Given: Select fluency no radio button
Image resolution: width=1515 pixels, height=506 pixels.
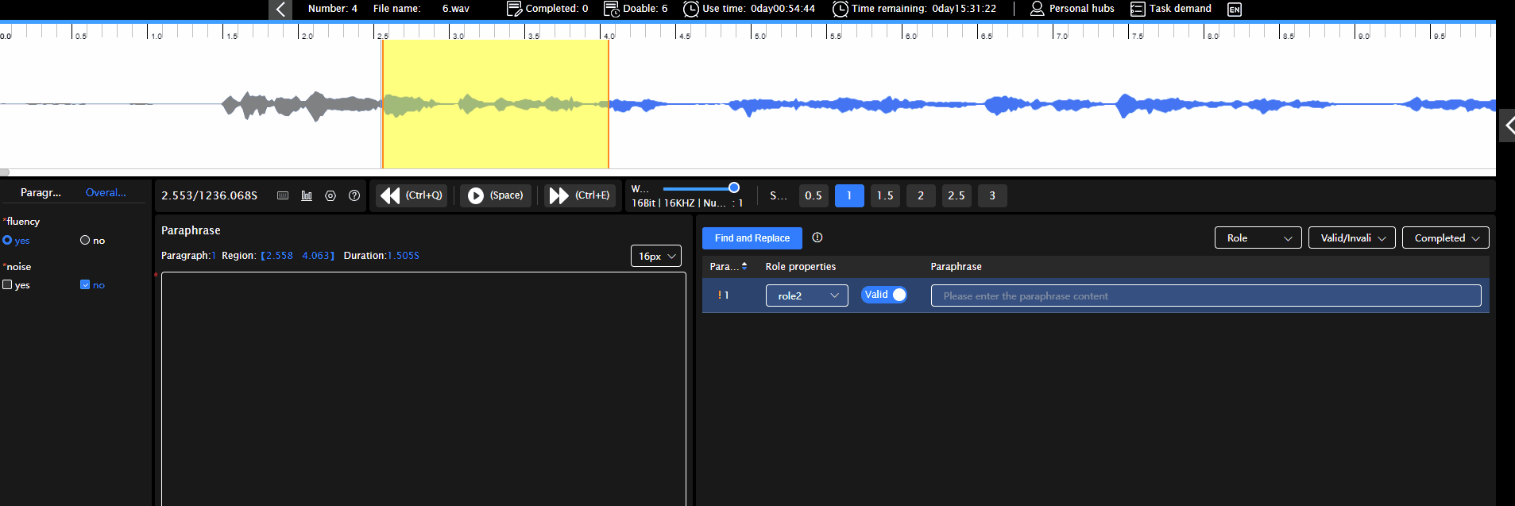Looking at the screenshot, I should pos(85,240).
